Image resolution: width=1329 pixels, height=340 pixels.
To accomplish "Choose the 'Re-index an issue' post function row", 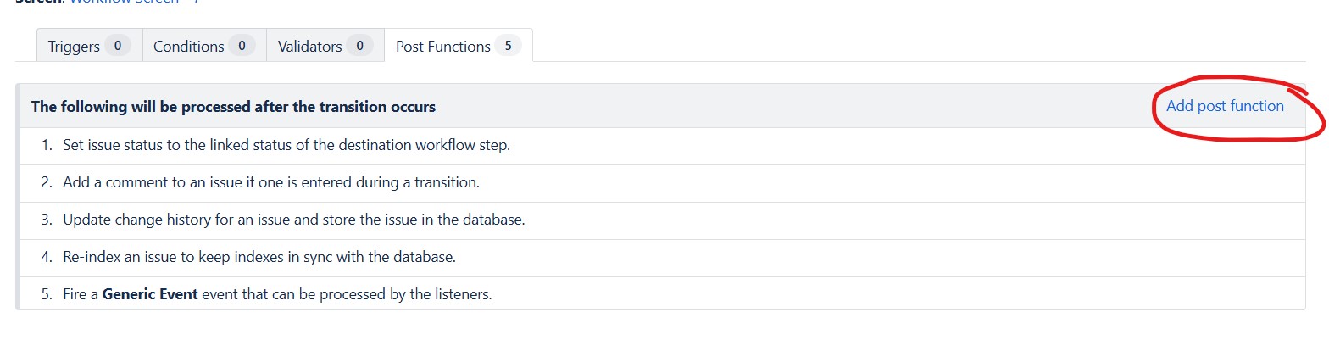I will (259, 256).
